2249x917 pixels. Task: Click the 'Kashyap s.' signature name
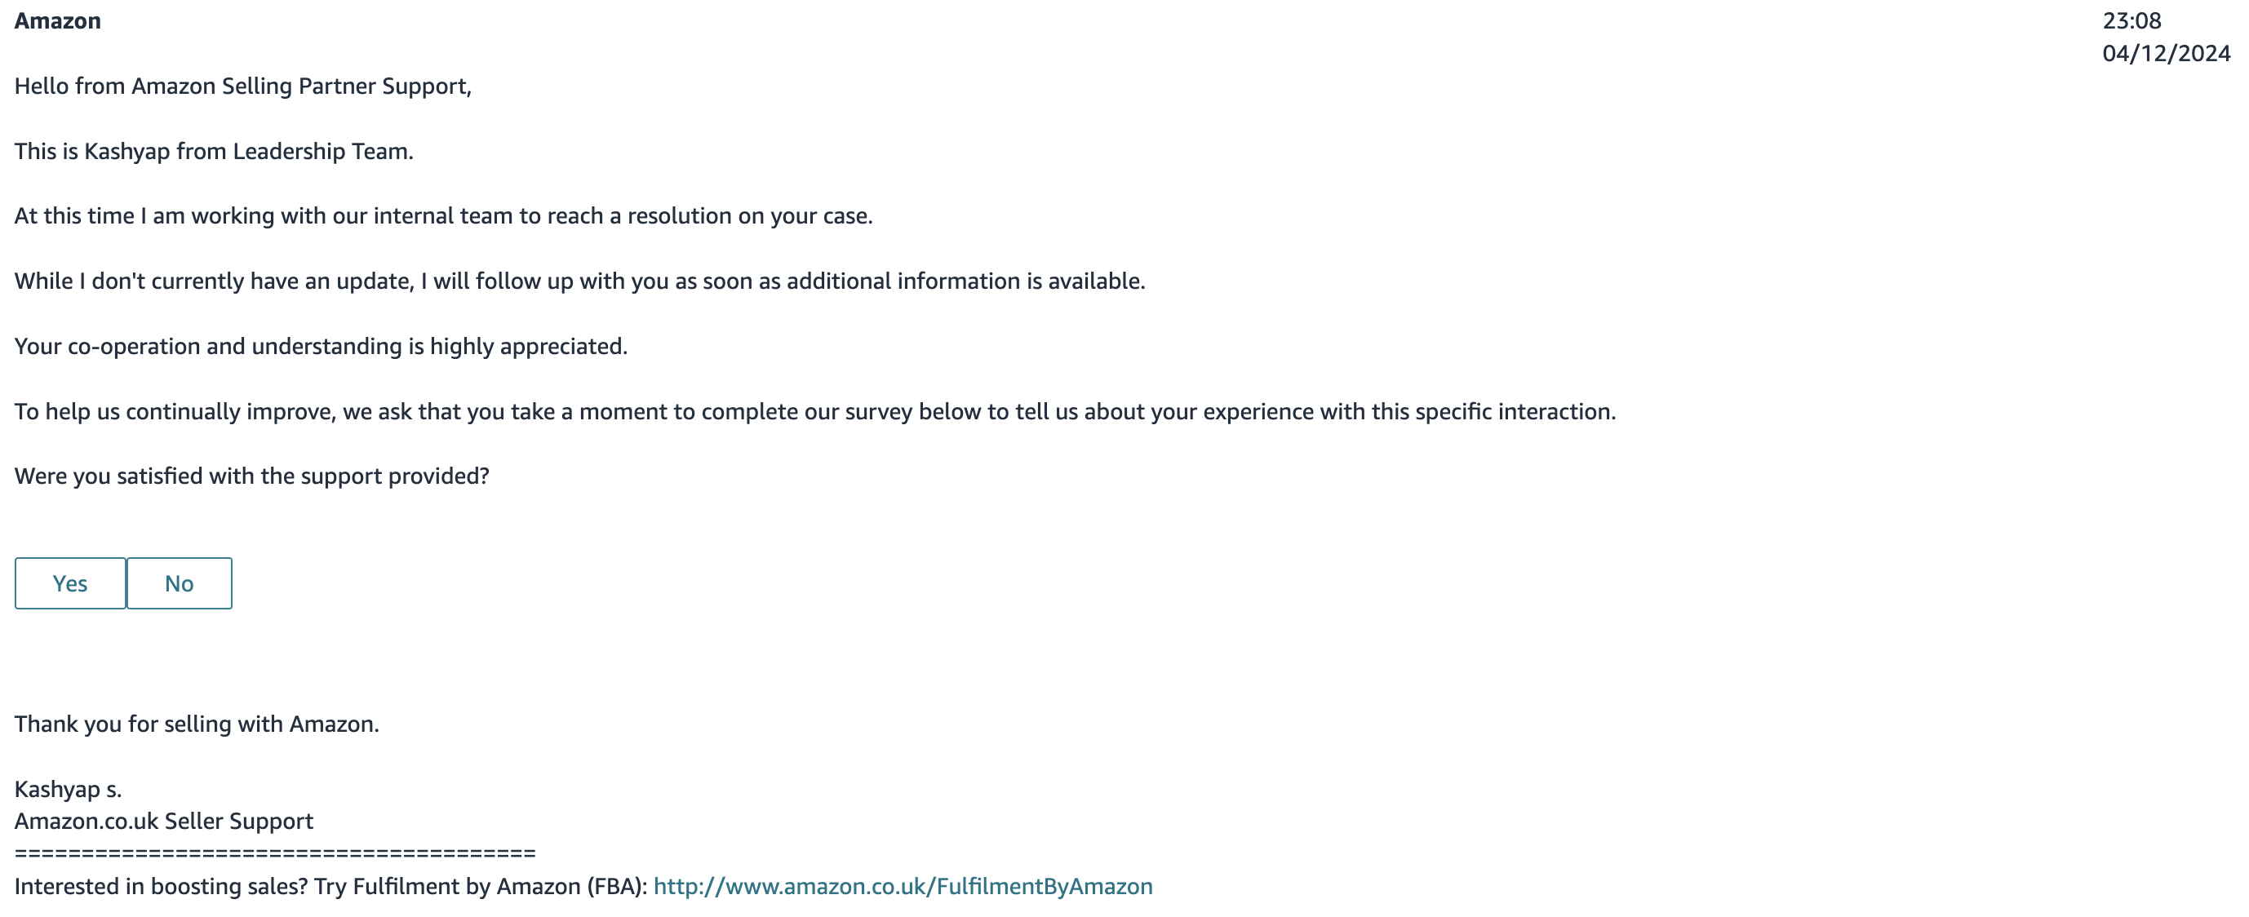pos(68,790)
